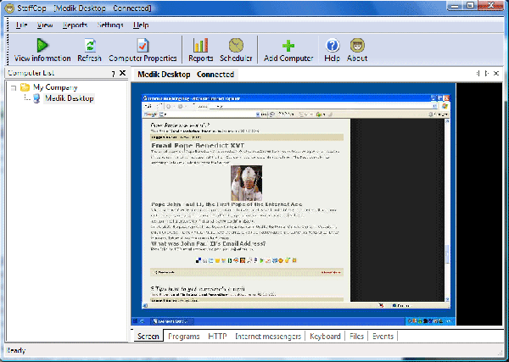509x362 pixels.
Task: Click the View information play icon
Action: click(x=42, y=45)
